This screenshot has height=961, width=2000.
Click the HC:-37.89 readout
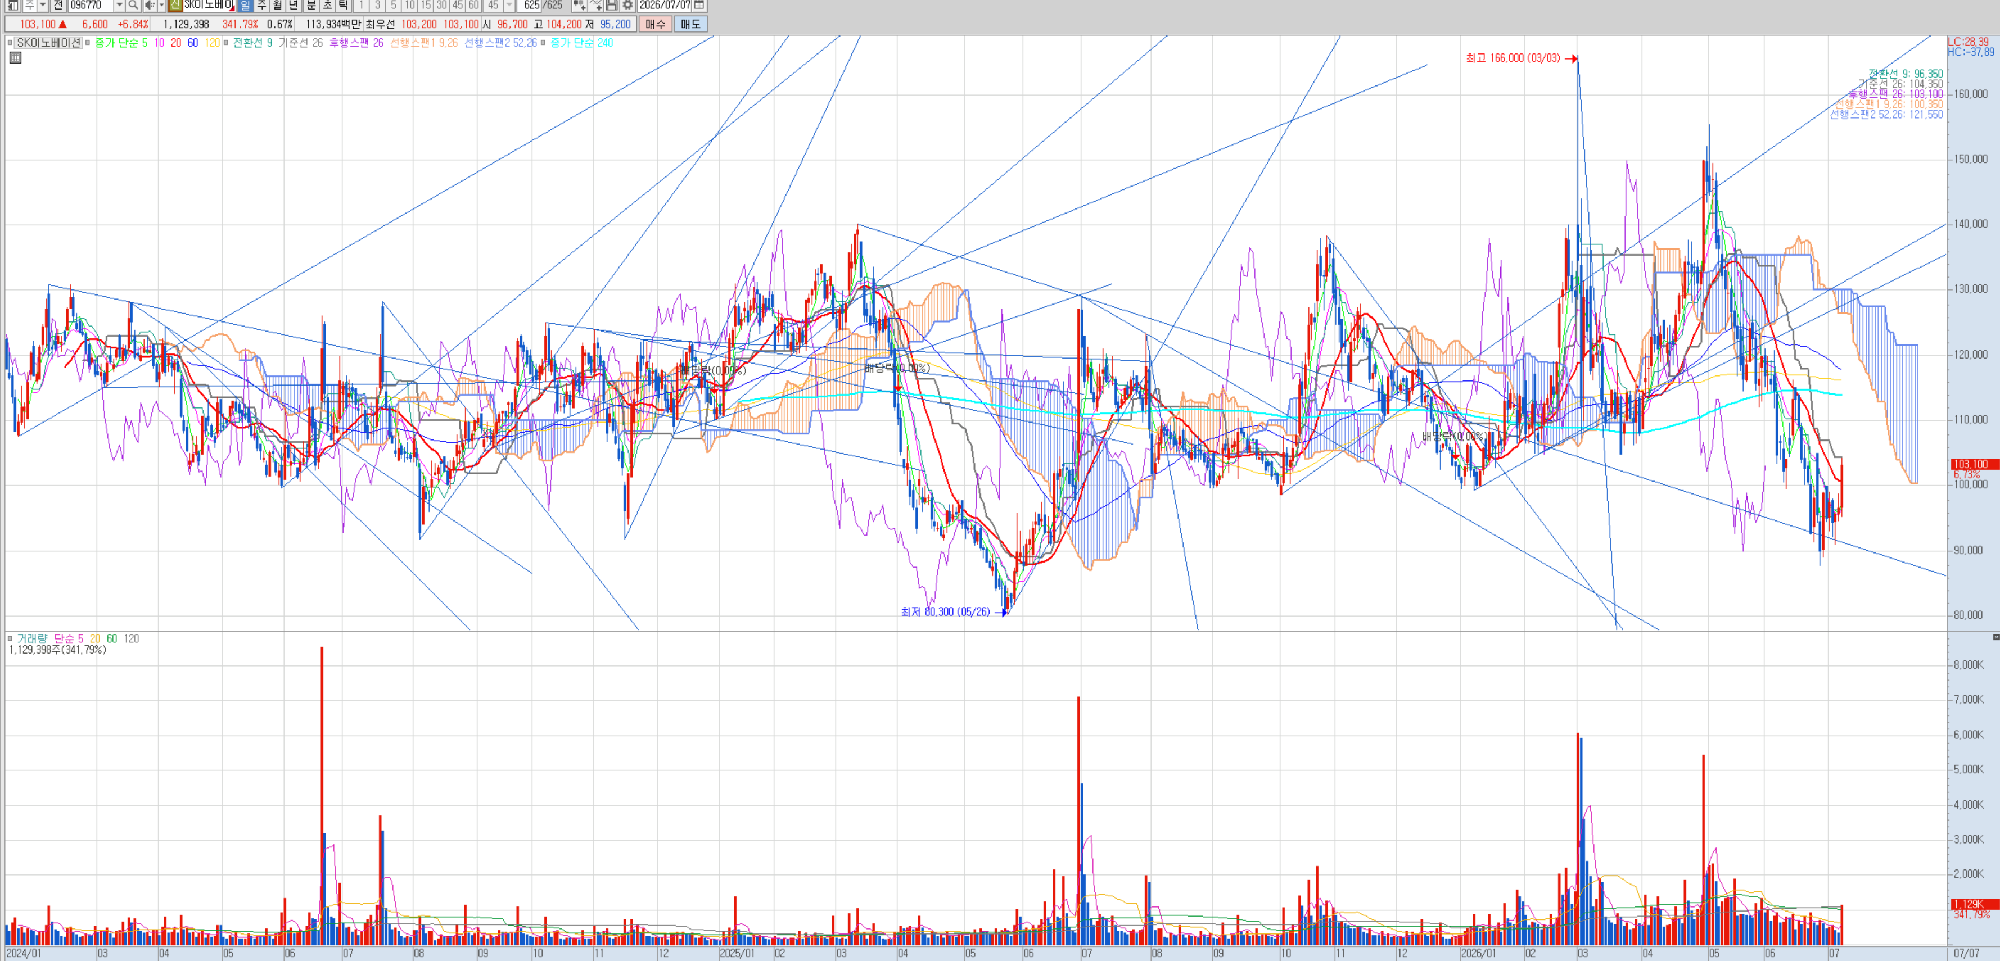[1971, 53]
